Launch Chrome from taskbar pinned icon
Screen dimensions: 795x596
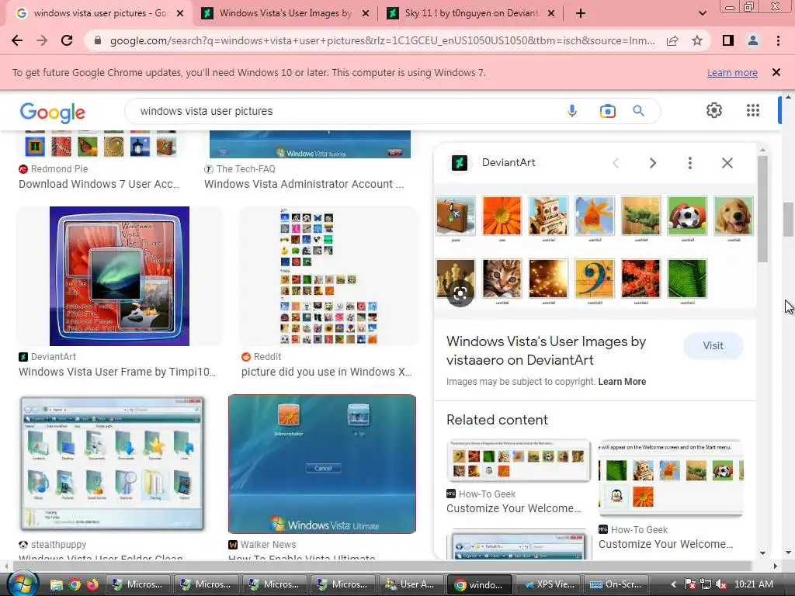75,584
